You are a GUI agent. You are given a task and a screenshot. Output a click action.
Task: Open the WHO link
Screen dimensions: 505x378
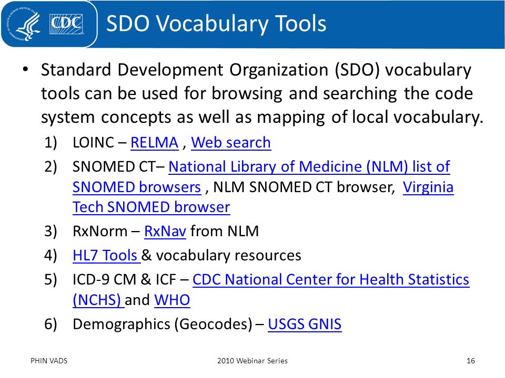172,300
